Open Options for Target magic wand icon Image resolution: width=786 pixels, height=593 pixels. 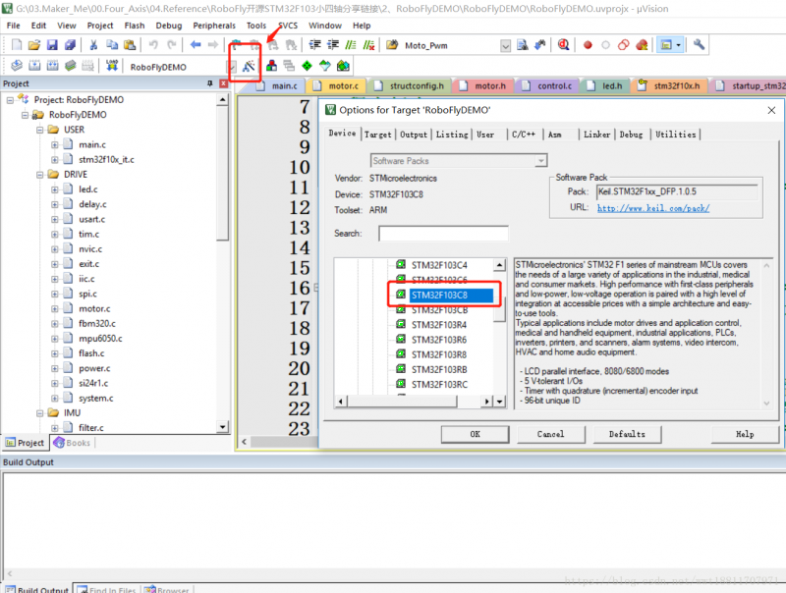point(249,66)
